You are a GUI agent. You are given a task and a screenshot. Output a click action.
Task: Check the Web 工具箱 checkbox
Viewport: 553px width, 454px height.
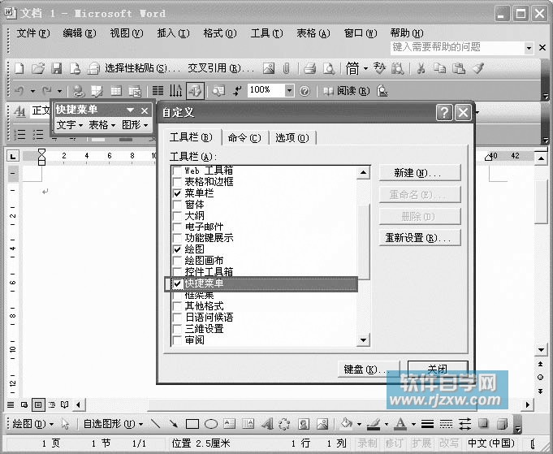(177, 171)
